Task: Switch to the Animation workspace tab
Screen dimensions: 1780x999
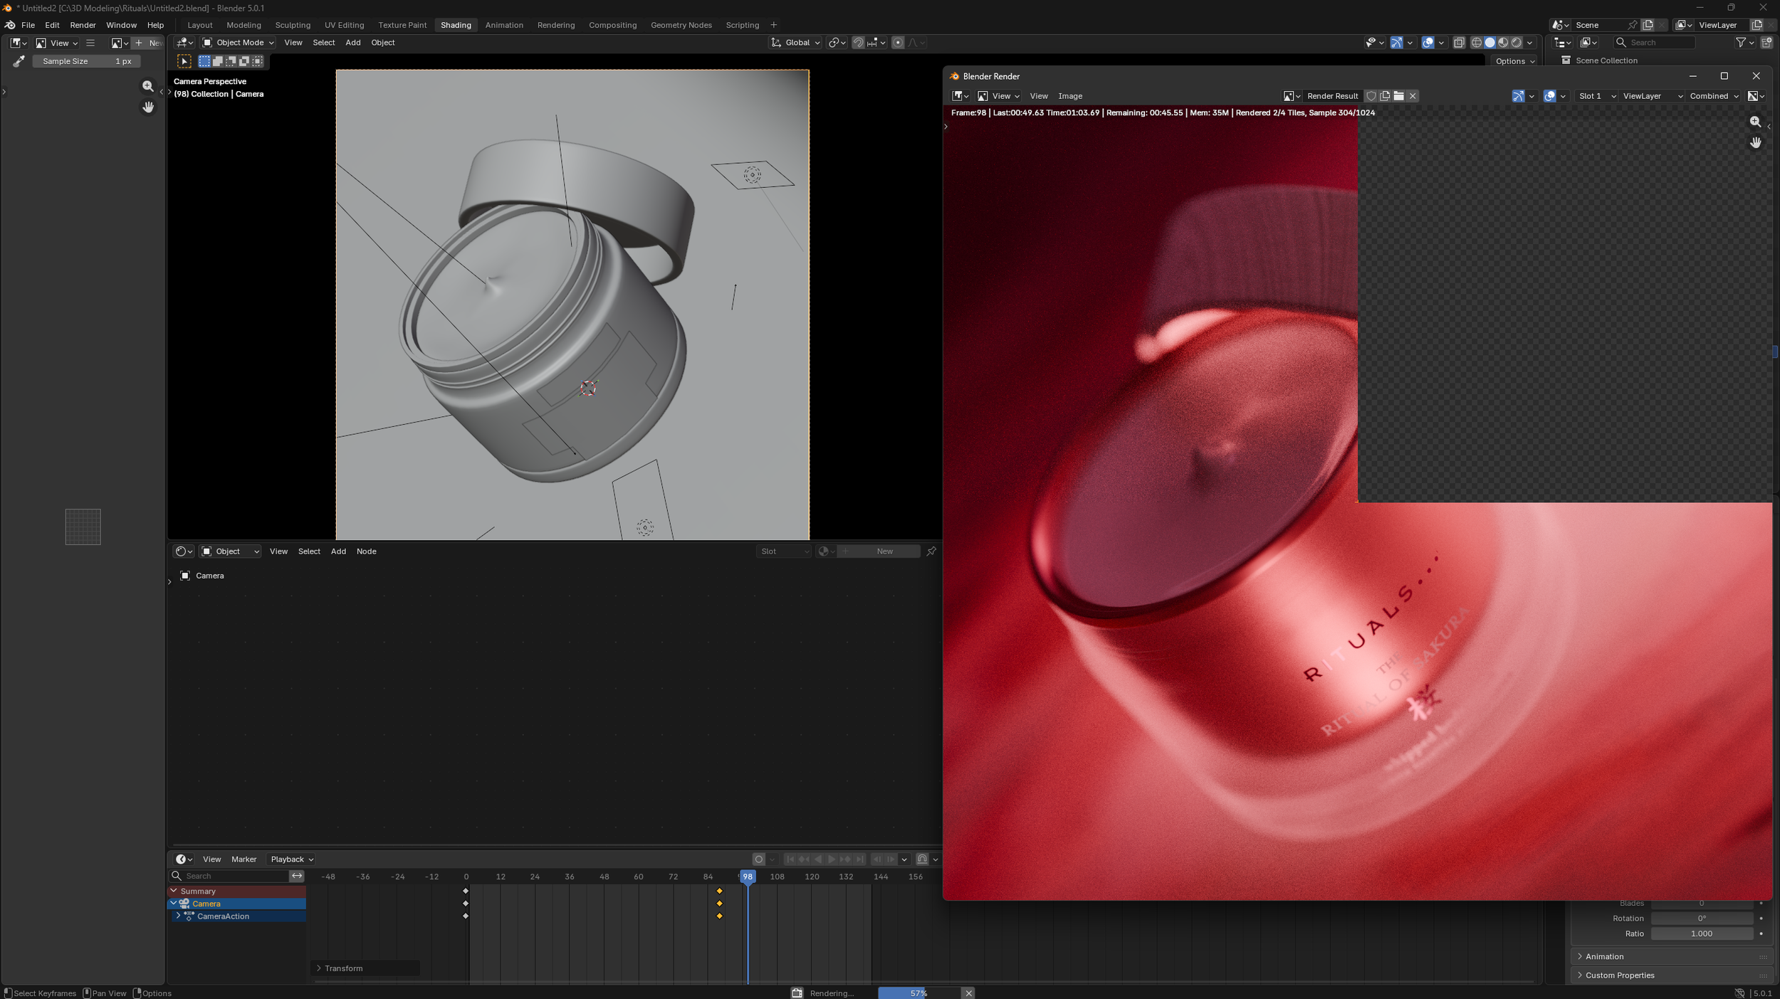Action: (x=504, y=25)
